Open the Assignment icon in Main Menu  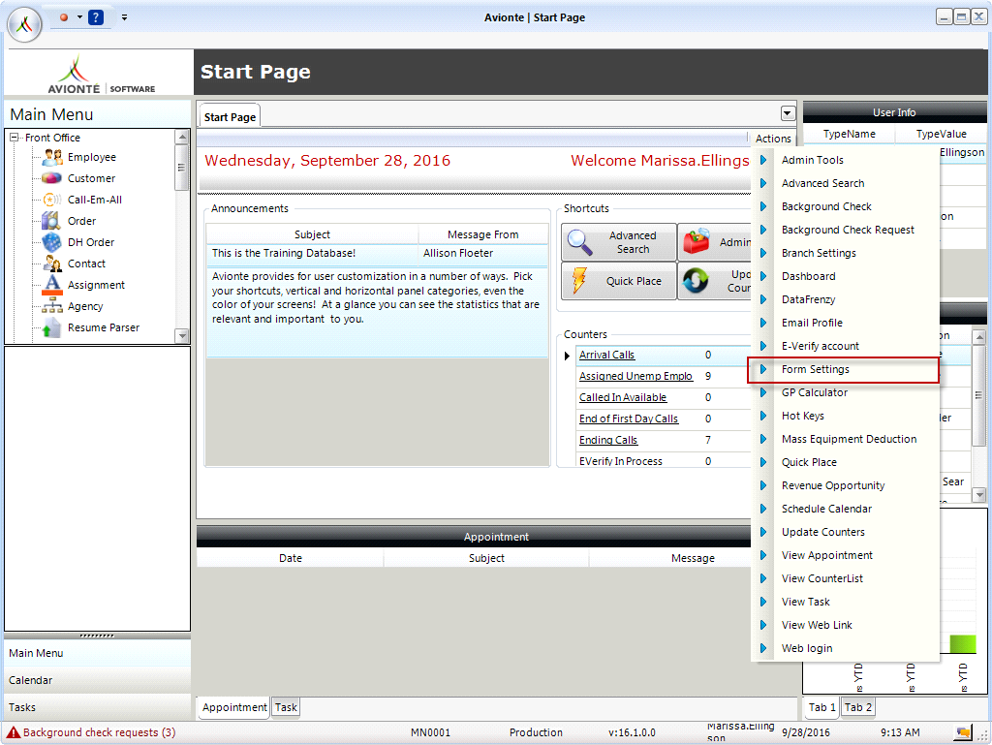[52, 285]
